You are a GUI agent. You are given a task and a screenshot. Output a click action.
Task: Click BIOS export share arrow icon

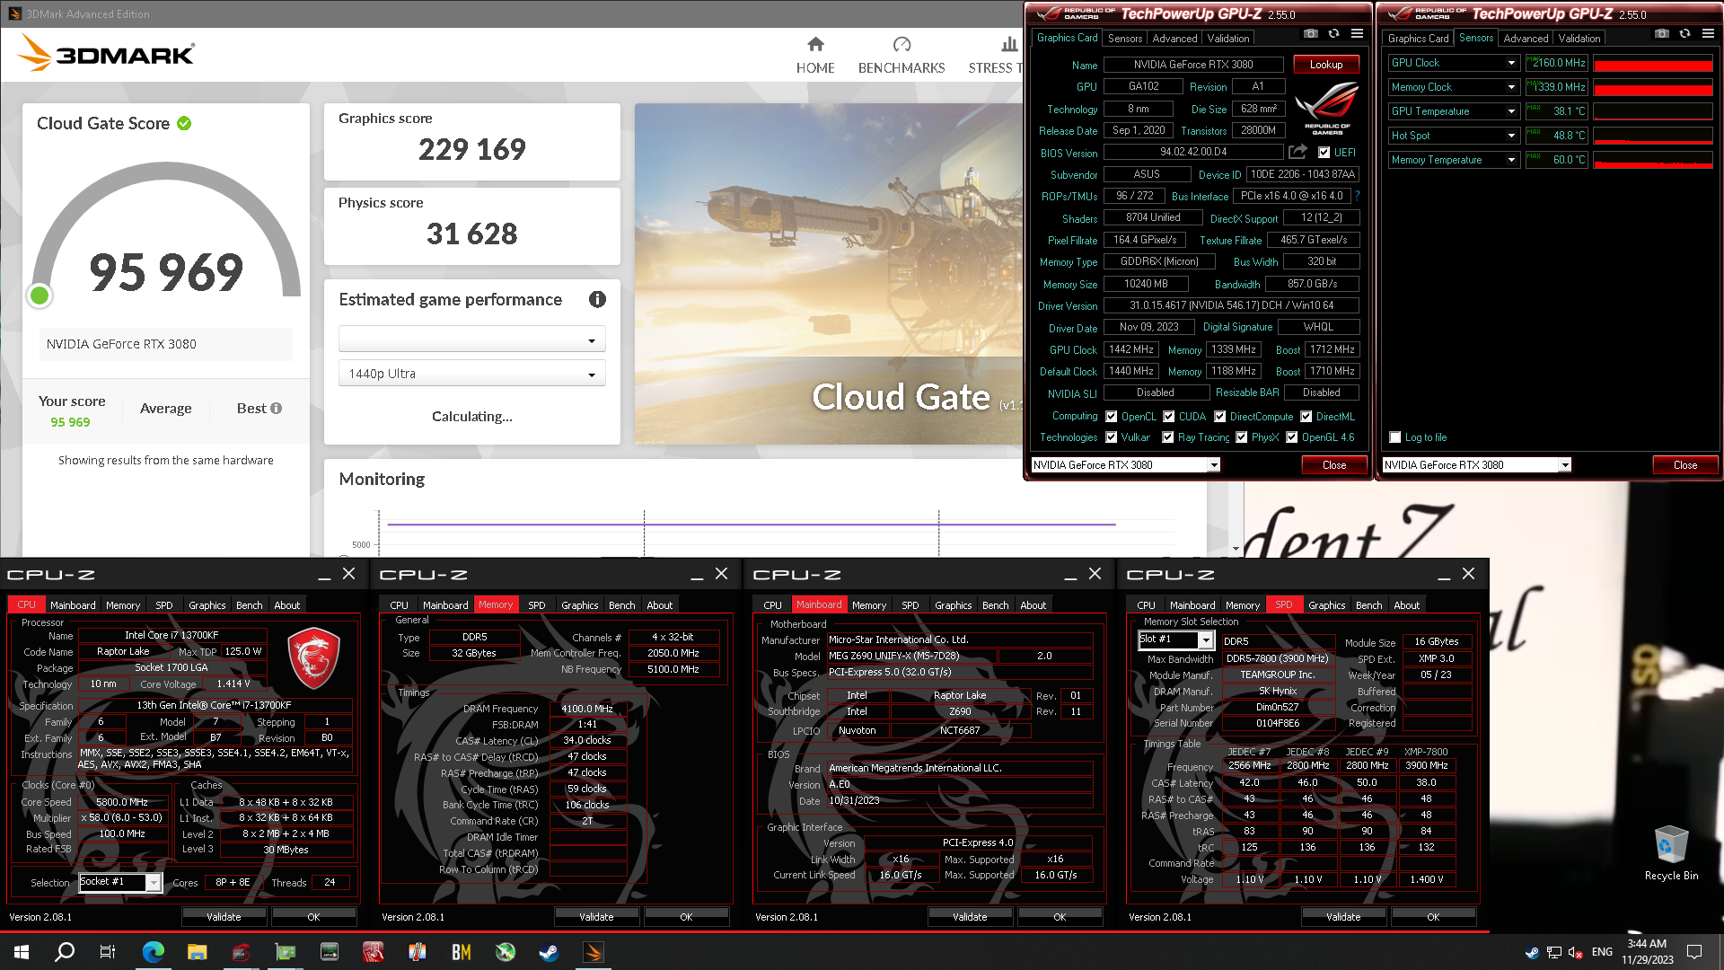pos(1297,152)
